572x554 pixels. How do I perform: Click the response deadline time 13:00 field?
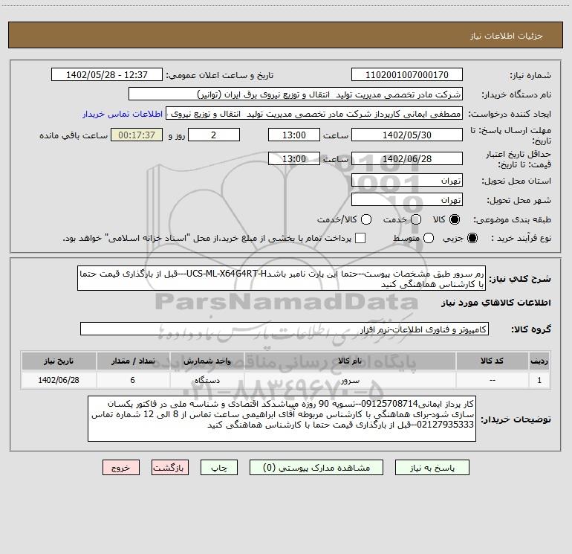[294, 135]
